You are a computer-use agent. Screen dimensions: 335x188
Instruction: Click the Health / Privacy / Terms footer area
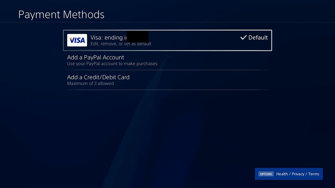(298, 174)
